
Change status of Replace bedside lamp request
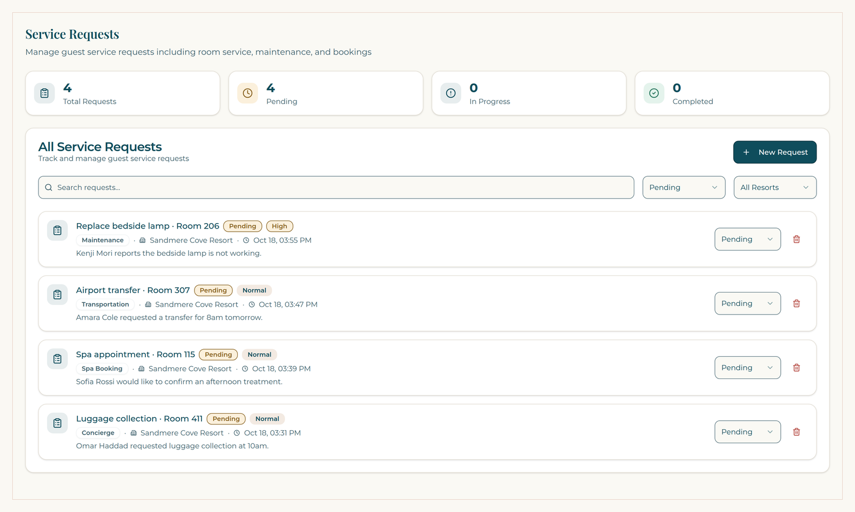(748, 239)
